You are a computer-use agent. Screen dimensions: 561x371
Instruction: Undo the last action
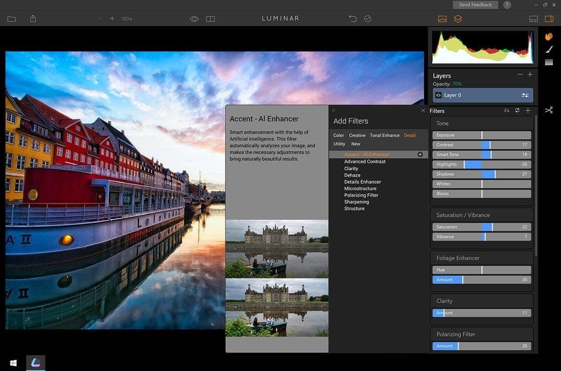352,19
